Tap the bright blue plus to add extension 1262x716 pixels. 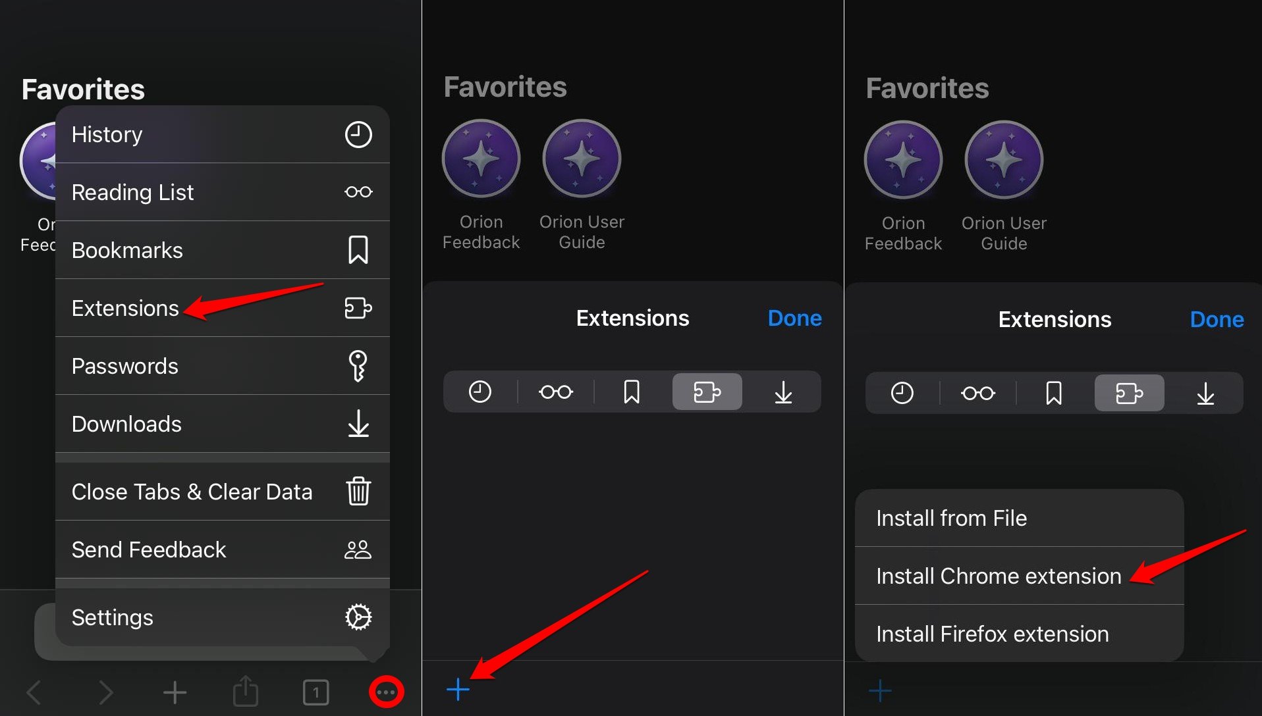pyautogui.click(x=458, y=690)
